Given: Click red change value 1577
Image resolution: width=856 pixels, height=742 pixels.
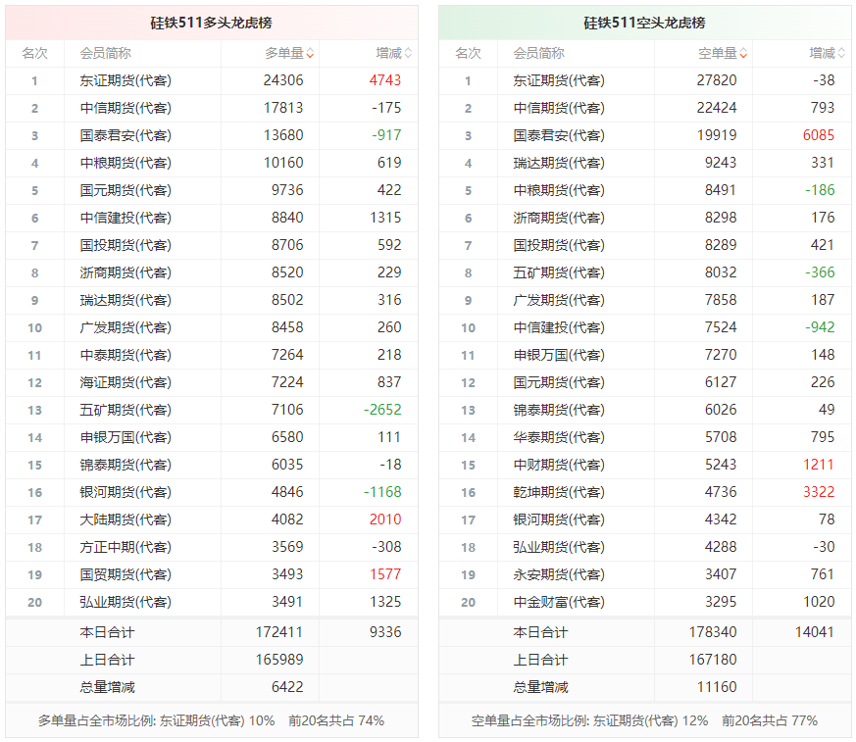Looking at the screenshot, I should pyautogui.click(x=385, y=574).
